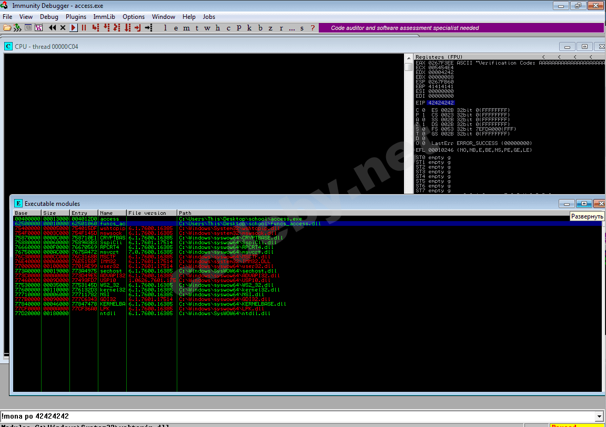606x427 pixels.
Task: Sort modules by Entry column header
Action: (x=84, y=213)
